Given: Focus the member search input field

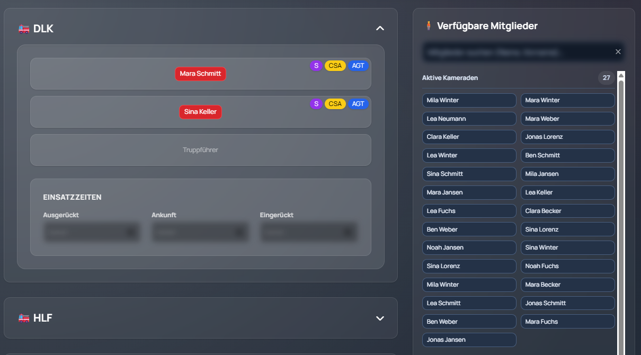Looking at the screenshot, I should tap(517, 52).
